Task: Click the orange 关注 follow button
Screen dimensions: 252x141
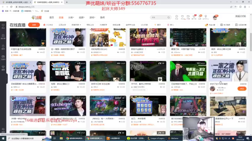Action: click(242, 89)
